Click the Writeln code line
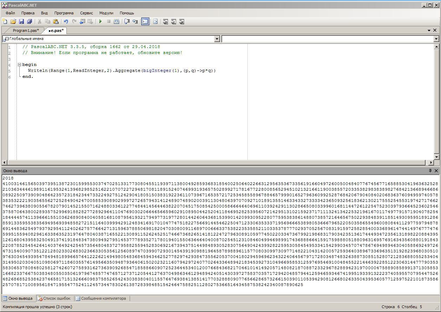Image resolution: width=441 pixels, height=312 pixels. [x=122, y=70]
